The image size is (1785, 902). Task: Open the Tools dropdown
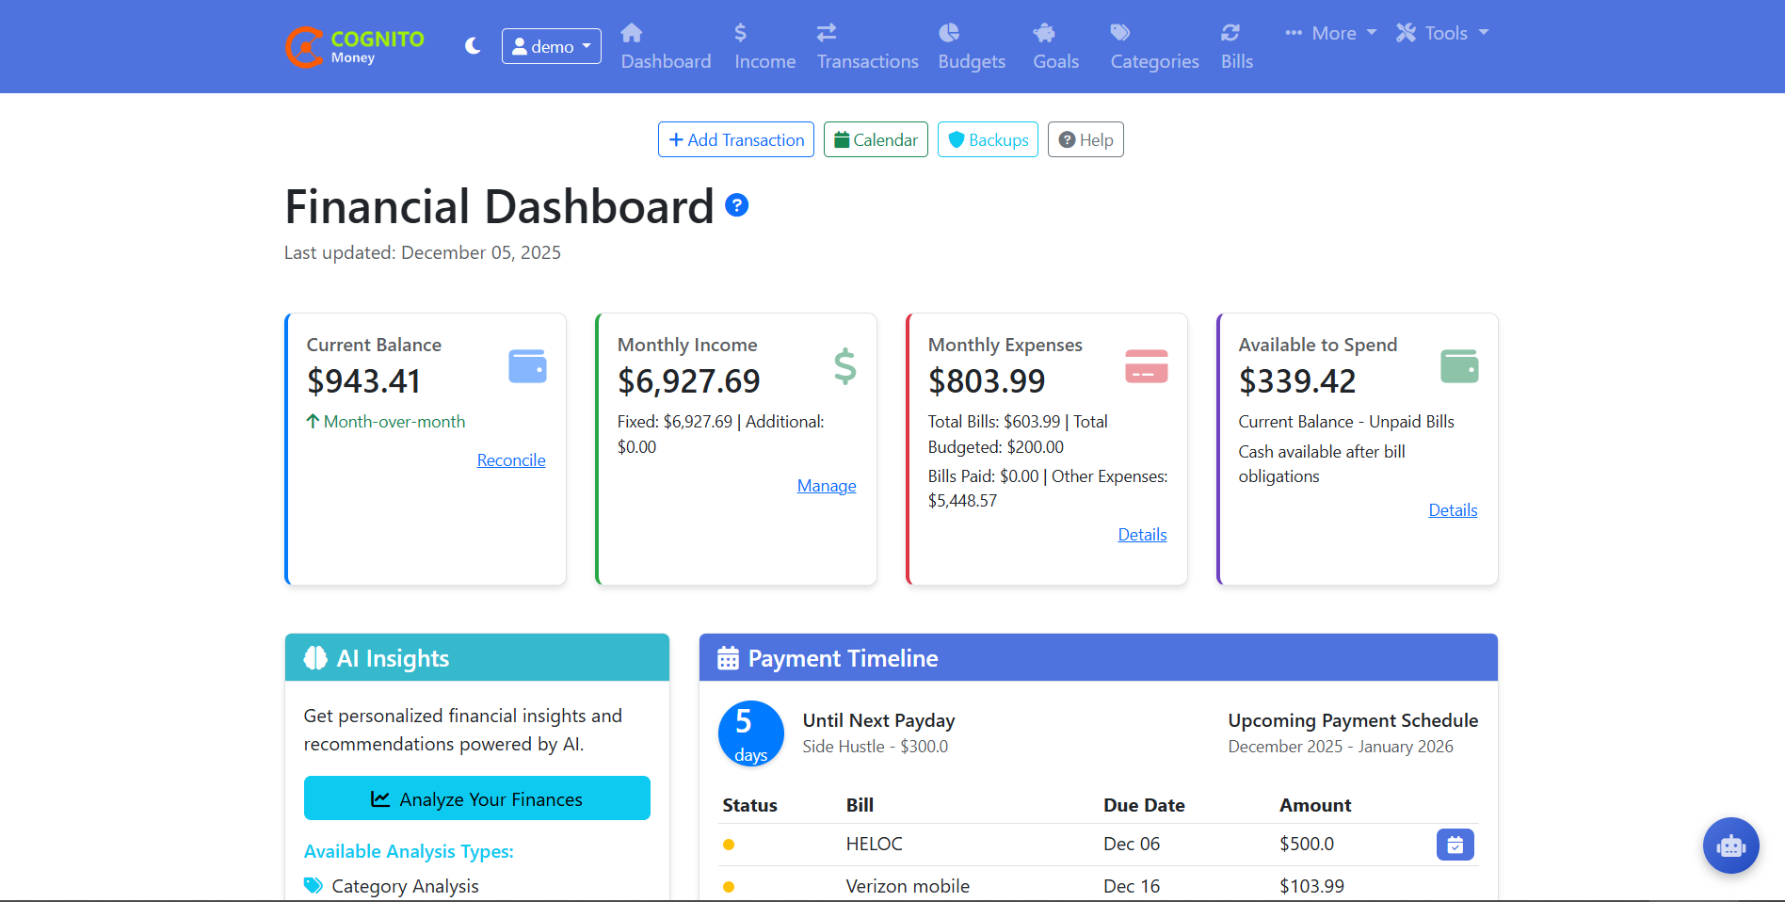[x=1442, y=32]
